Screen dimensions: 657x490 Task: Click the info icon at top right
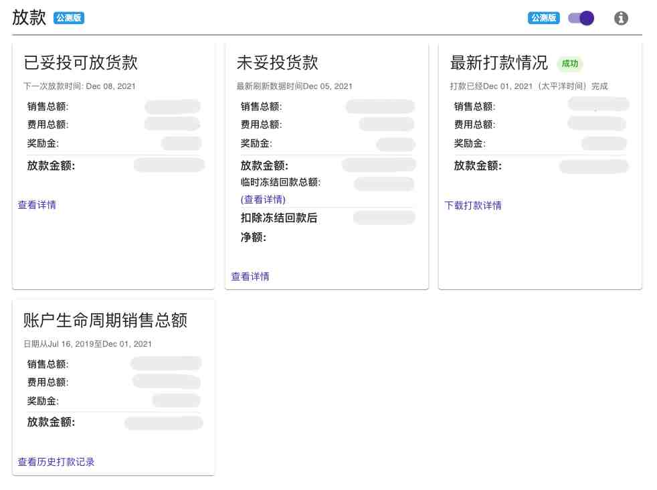pyautogui.click(x=621, y=18)
